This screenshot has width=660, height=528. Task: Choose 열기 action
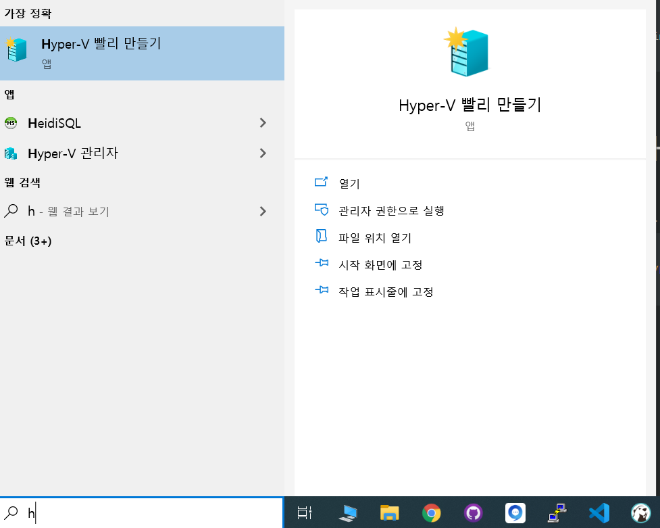pos(349,184)
